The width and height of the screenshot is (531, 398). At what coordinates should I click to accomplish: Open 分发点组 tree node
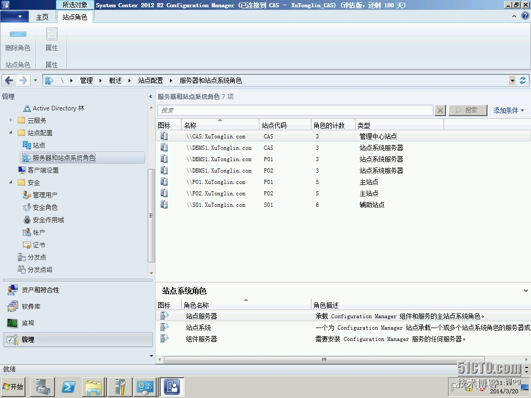[x=35, y=269]
